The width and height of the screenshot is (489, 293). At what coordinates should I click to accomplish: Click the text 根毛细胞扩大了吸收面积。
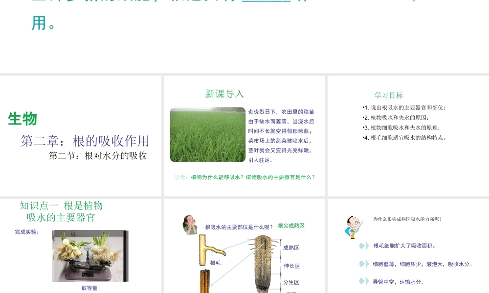(404, 246)
